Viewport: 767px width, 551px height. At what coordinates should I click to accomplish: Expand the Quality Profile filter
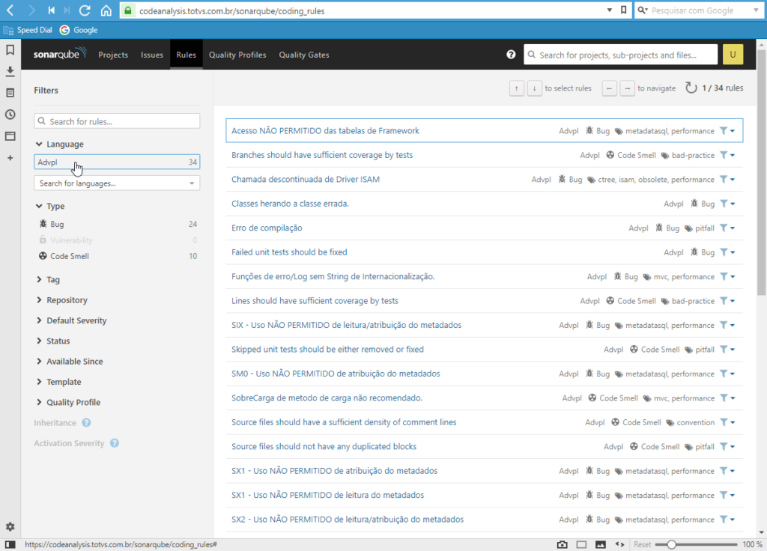68,402
